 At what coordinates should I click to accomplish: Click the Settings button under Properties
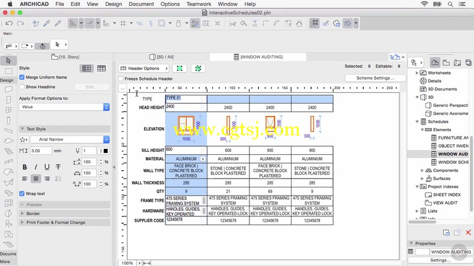pos(440,260)
